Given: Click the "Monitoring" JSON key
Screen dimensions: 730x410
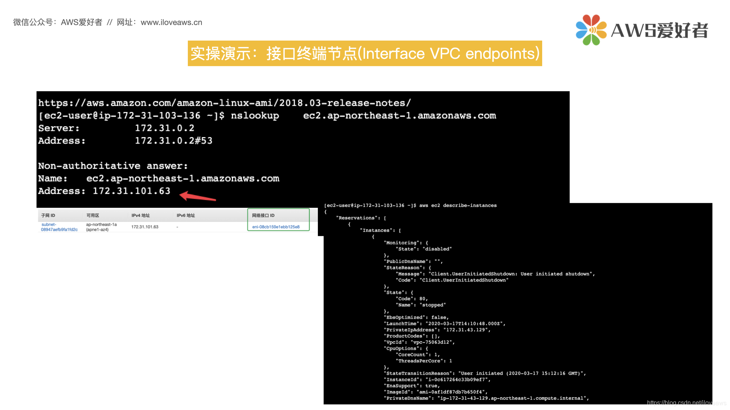Looking at the screenshot, I should click(401, 243).
